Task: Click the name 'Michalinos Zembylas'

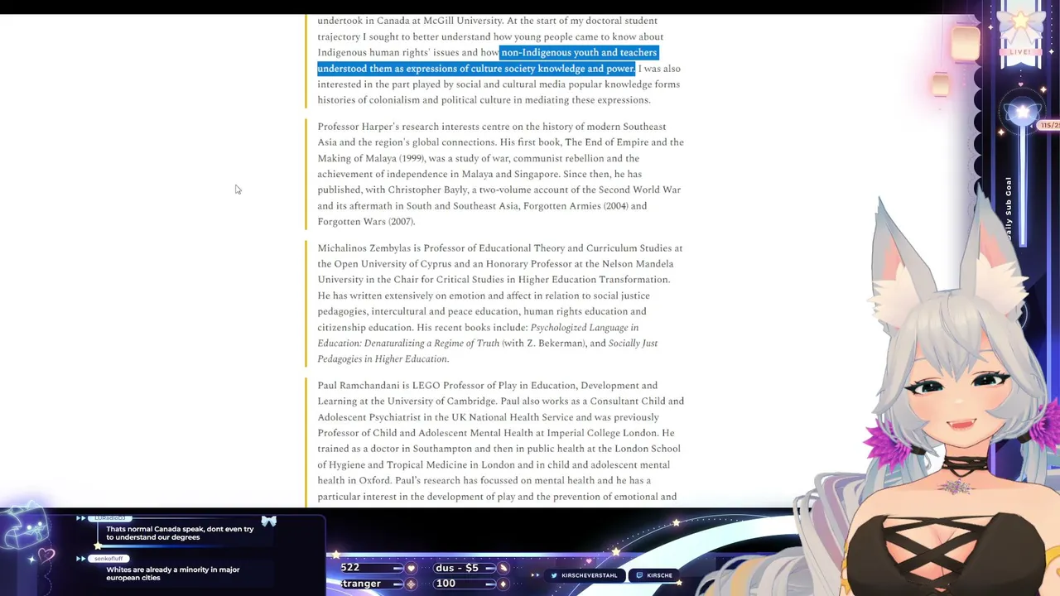Action: (364, 248)
